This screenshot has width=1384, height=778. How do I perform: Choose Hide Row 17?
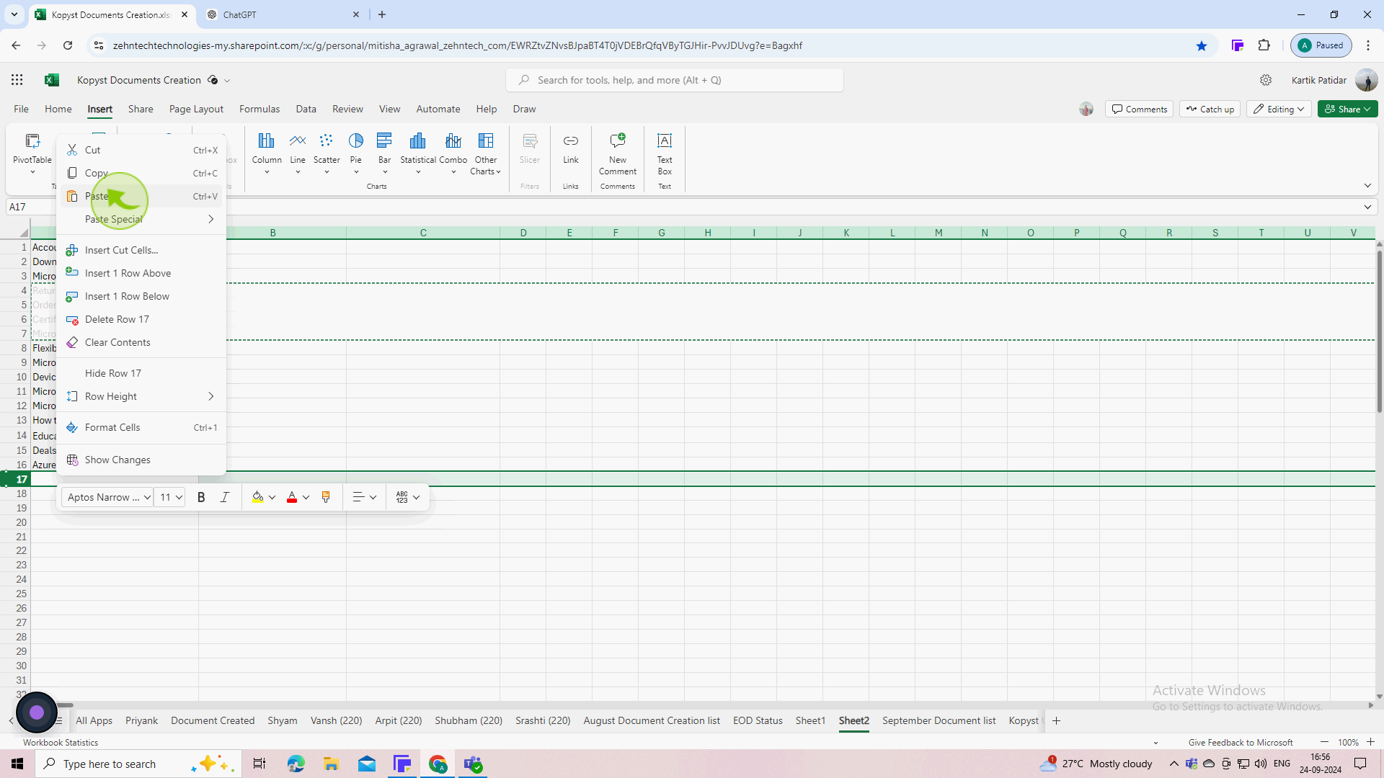tap(141, 373)
